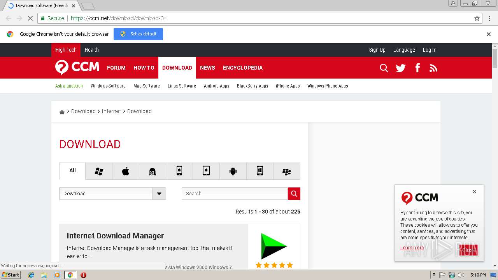Bookmark this page with star icon
Screen dimensions: 498x280
click(x=477, y=18)
